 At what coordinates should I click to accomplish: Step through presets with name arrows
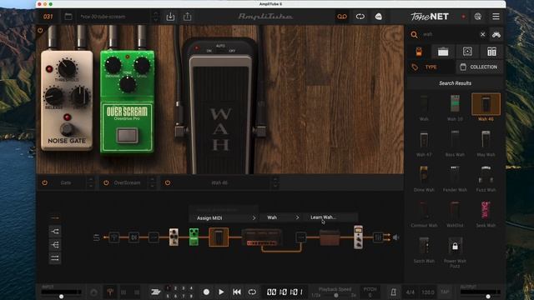click(x=156, y=17)
